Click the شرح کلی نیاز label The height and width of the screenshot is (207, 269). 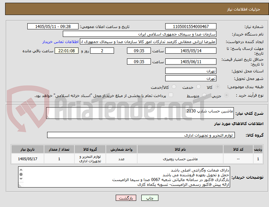pyautogui.click(x=249, y=113)
